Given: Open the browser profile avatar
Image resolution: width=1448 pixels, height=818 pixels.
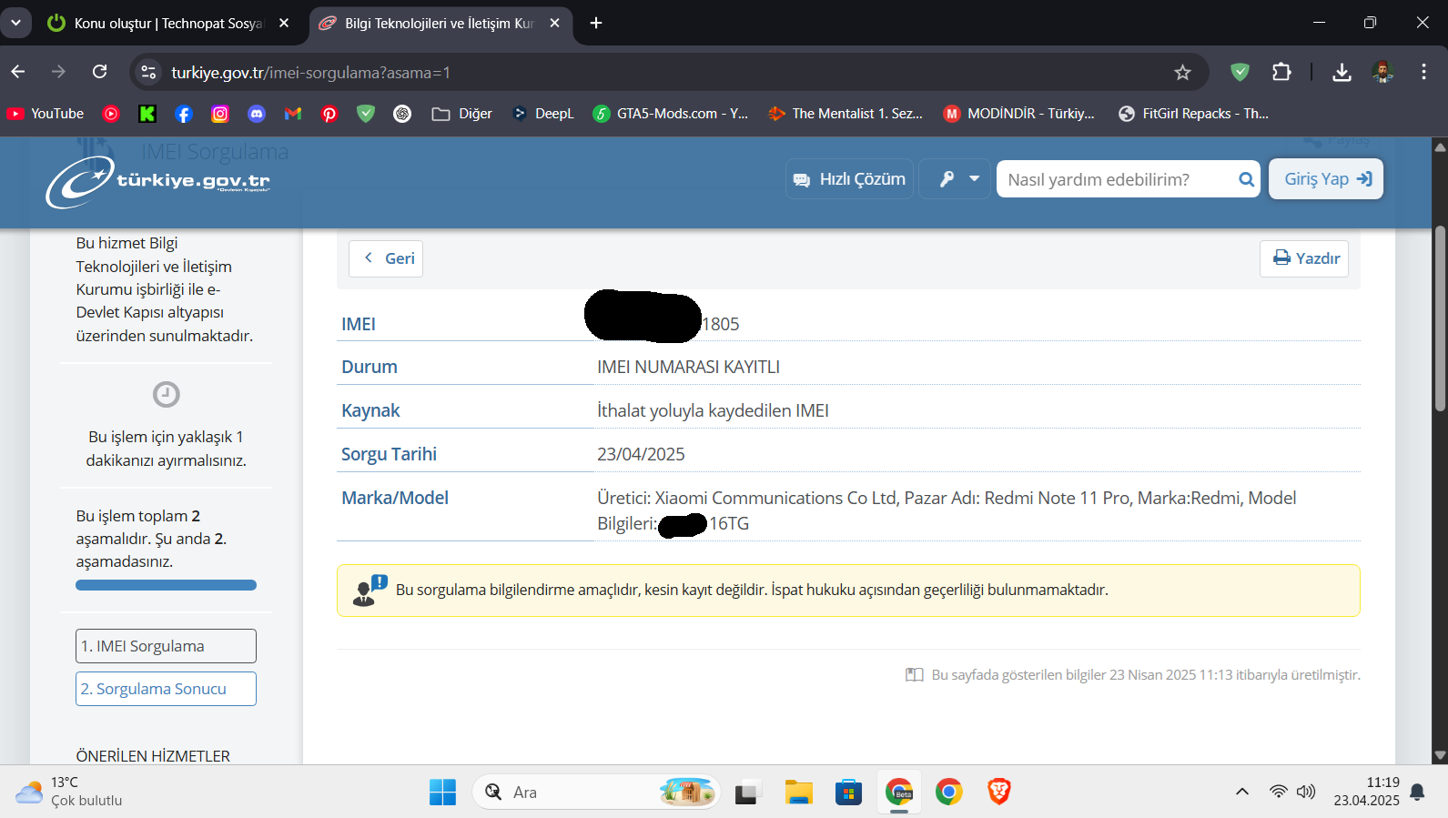Looking at the screenshot, I should pyautogui.click(x=1382, y=72).
